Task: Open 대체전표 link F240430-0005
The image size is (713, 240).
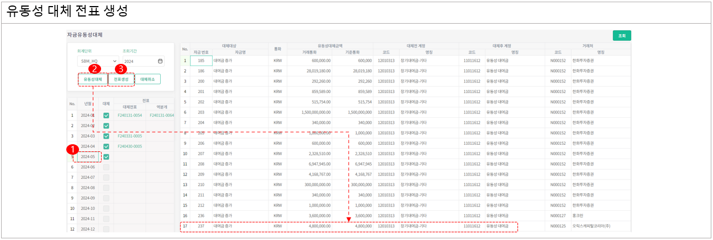Action: point(130,146)
